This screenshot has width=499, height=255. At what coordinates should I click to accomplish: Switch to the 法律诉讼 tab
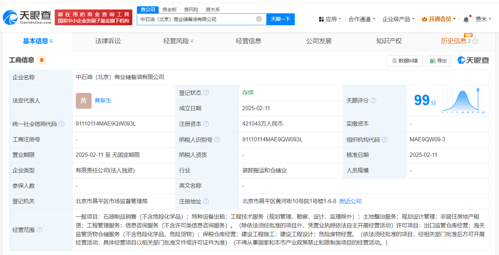(108, 41)
